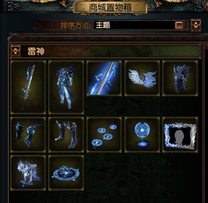Collapse the 雷神 theme group
Screen dimensions: 208x203
tap(16, 51)
